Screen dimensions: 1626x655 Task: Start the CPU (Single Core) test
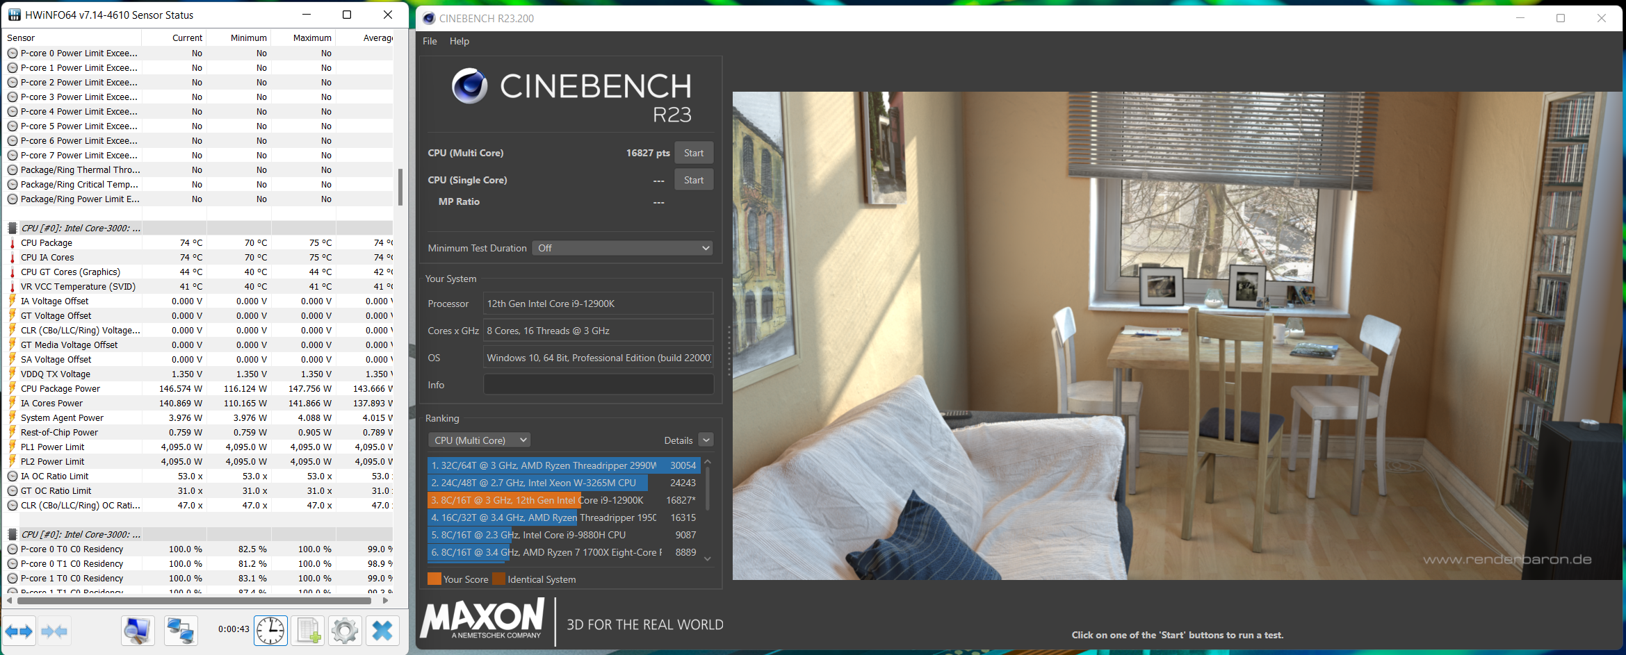(x=694, y=180)
